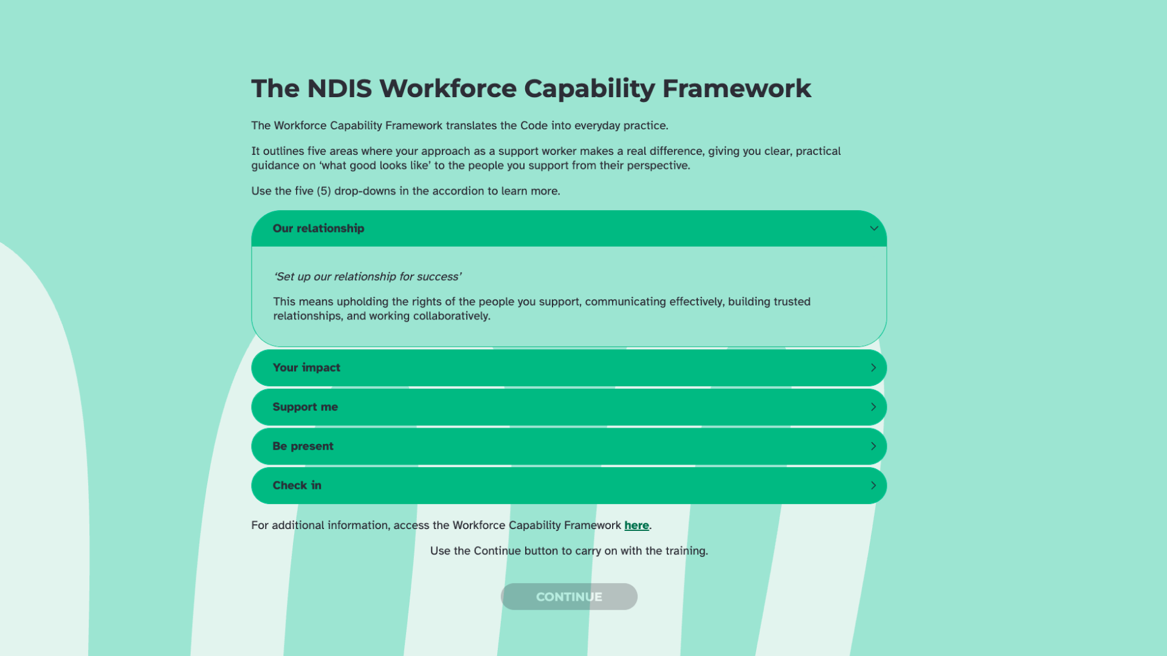Image resolution: width=1167 pixels, height=656 pixels.
Task: Collapse the Our relationship accordion header
Action: coord(569,228)
